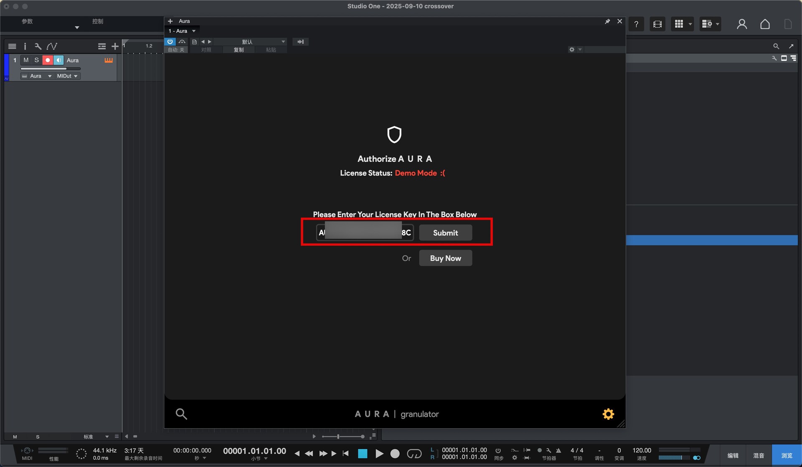Open the grid layout button
The image size is (802, 467).
(679, 24)
